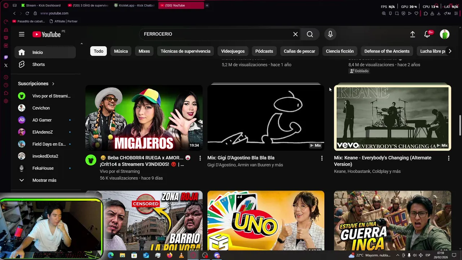Open Pasadito de caball... bookmark

29,21
